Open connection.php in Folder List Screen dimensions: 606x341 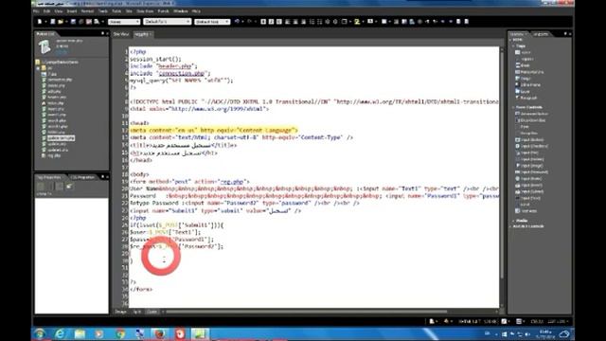57,80
